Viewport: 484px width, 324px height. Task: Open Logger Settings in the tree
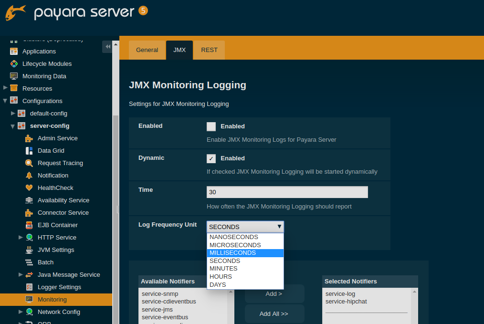pyautogui.click(x=59, y=287)
